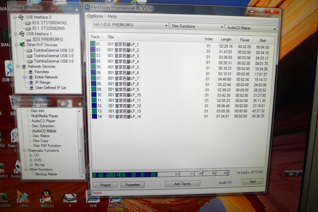This screenshot has height=212, width=318.
Task: Click the Start button to burn
Action: click(x=253, y=181)
